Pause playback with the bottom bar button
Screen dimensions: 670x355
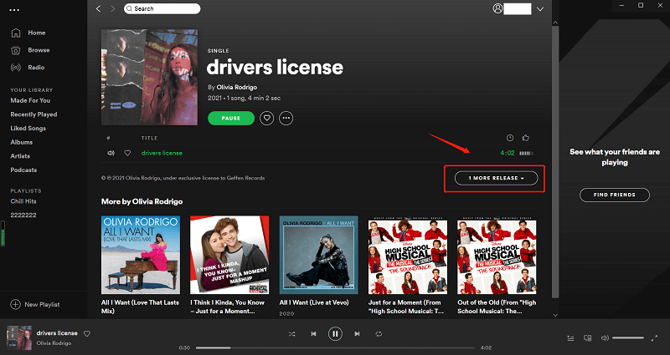pyautogui.click(x=336, y=333)
